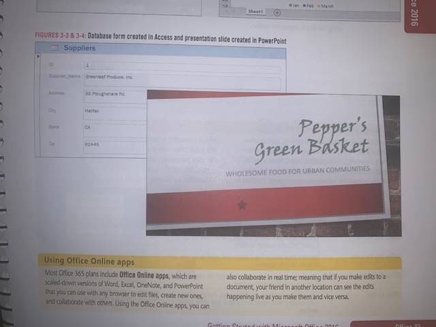Click the Address field label

[x=57, y=93]
